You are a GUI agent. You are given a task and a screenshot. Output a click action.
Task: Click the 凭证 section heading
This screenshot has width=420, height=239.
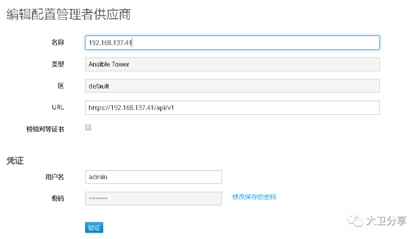pos(15,161)
